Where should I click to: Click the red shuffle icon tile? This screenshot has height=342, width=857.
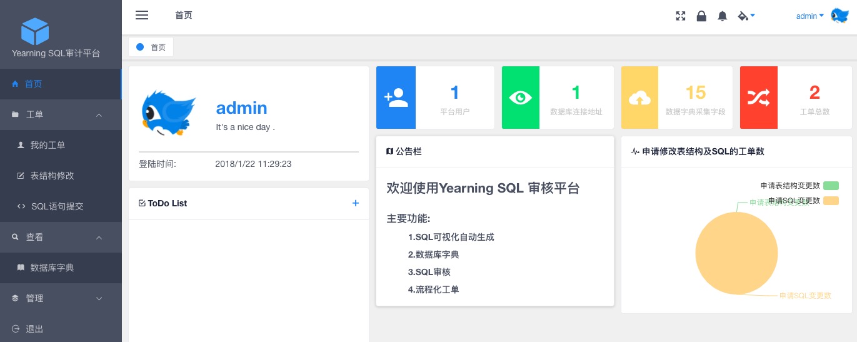758,98
